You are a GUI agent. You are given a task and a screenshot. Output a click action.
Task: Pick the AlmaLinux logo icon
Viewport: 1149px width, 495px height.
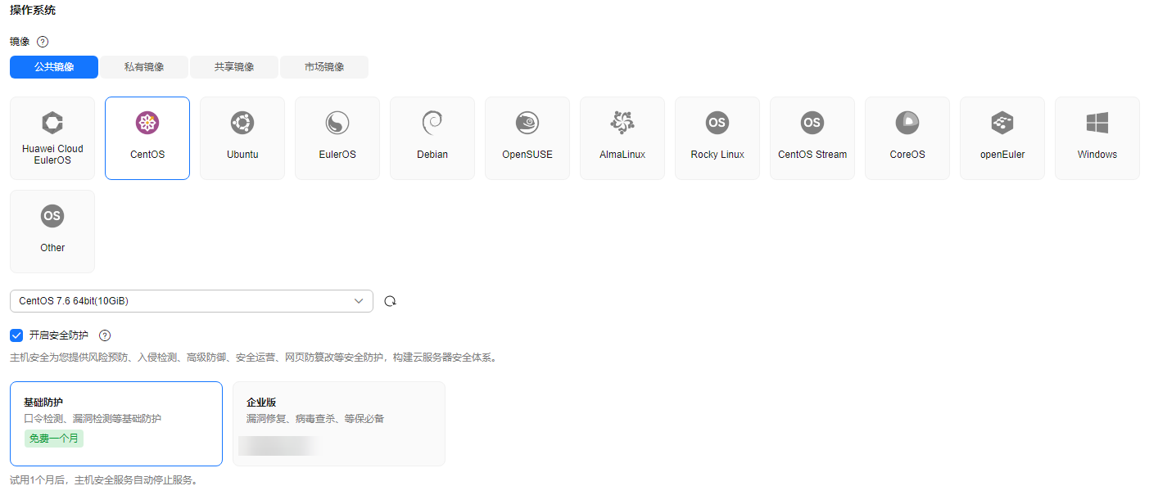tap(622, 124)
